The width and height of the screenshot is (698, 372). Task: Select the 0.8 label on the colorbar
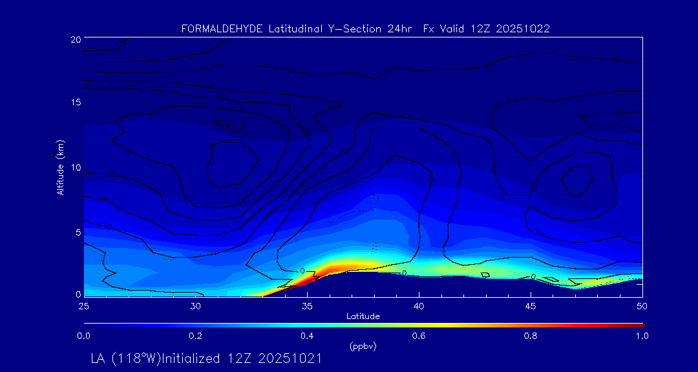coord(531,336)
